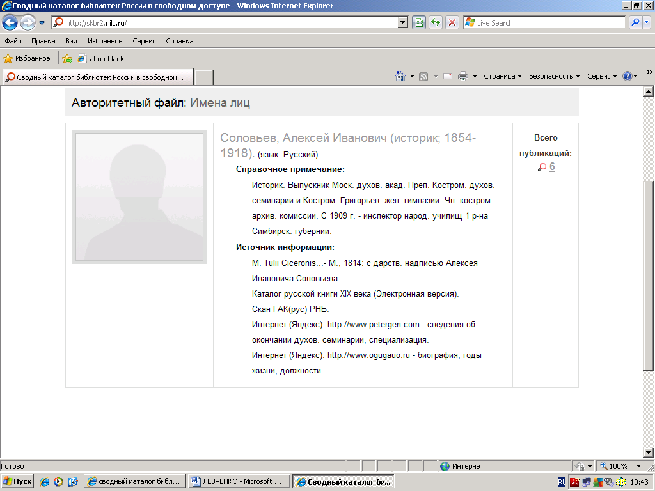This screenshot has height=491, width=655.
Task: Go forward with the browser Forward arrow
Action: click(28, 22)
